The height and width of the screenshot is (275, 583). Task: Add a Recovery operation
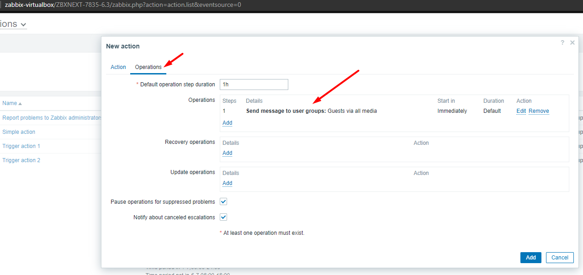[228, 153]
